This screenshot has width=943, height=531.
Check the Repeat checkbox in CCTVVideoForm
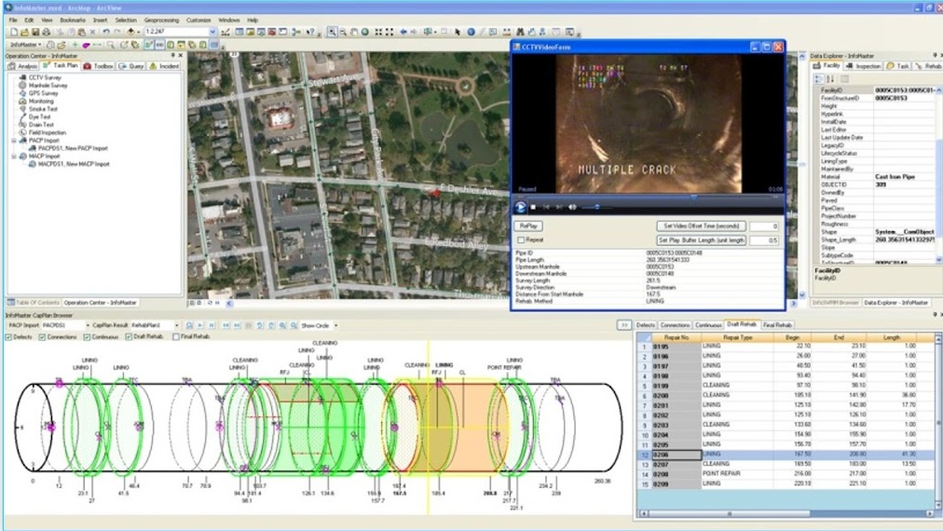click(x=522, y=240)
